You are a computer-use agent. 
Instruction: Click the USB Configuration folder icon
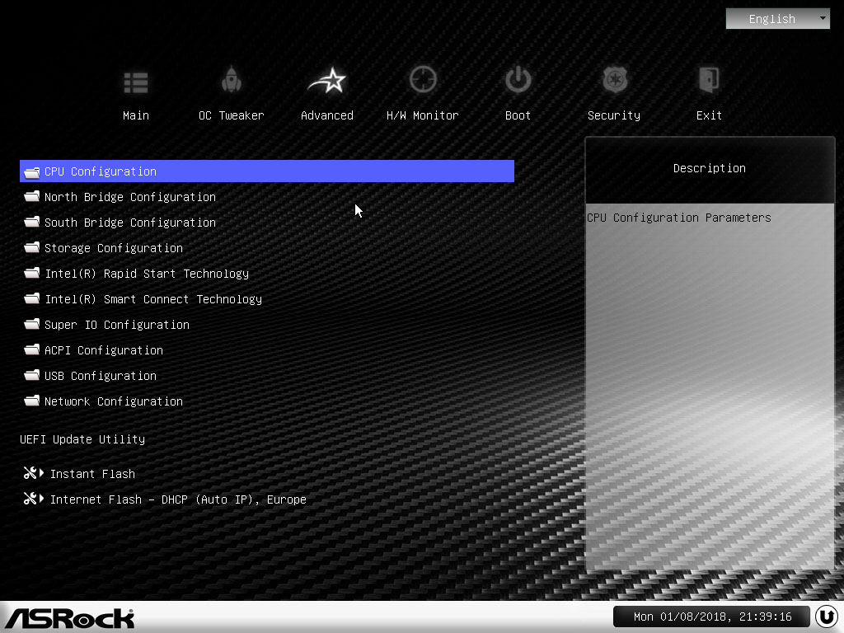point(32,375)
